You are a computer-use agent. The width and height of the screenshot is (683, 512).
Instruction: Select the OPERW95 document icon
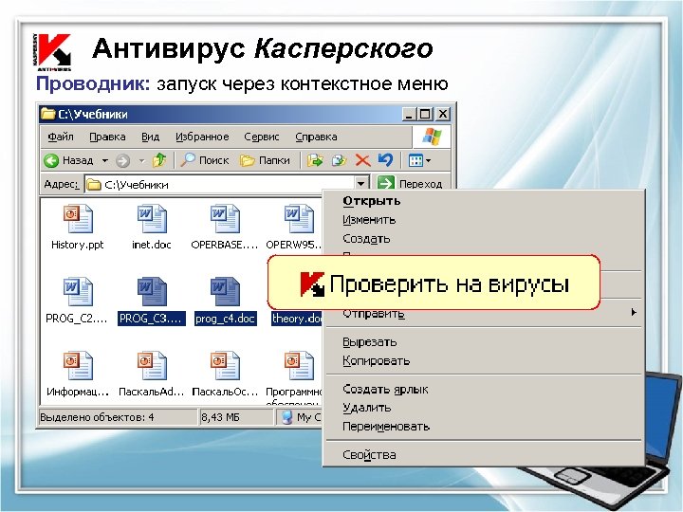299,219
